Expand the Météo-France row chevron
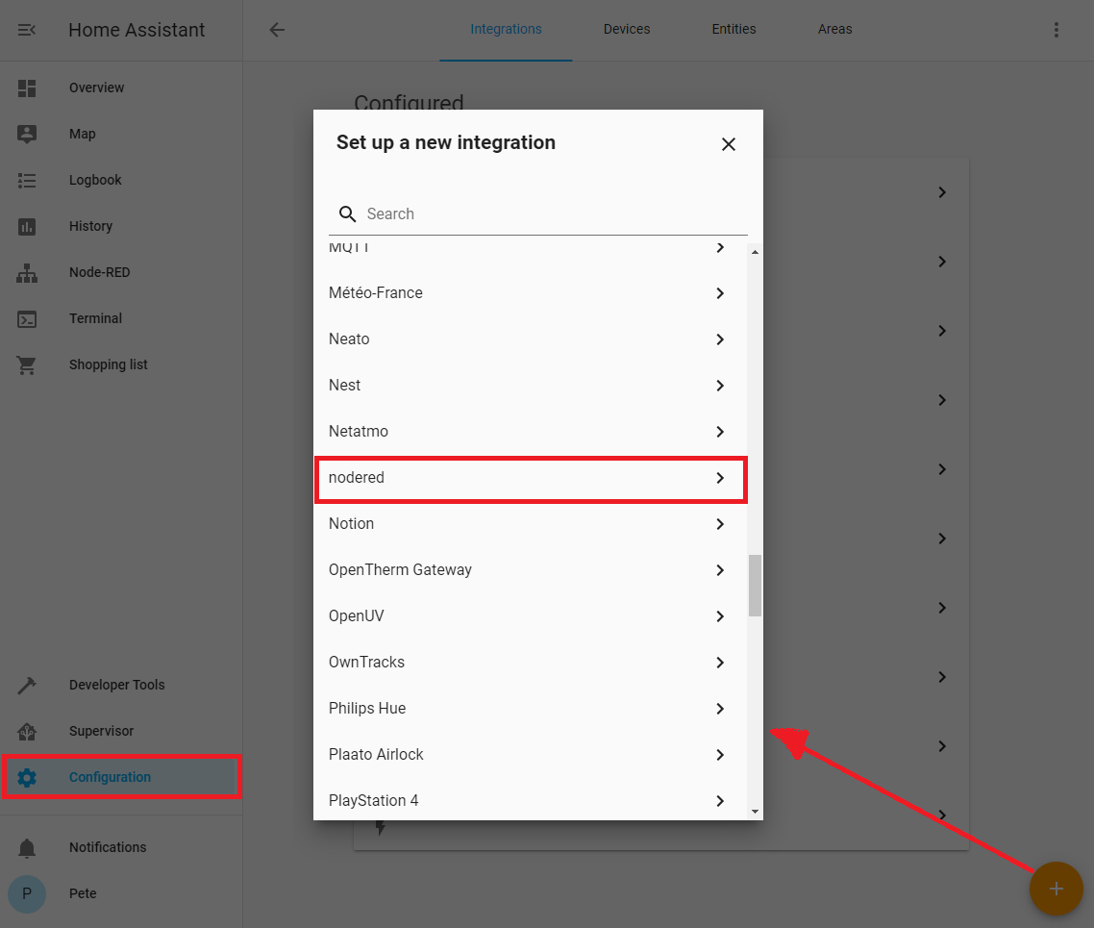 click(x=720, y=293)
